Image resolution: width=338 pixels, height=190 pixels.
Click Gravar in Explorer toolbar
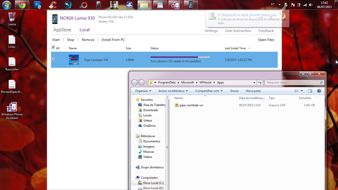(234, 91)
